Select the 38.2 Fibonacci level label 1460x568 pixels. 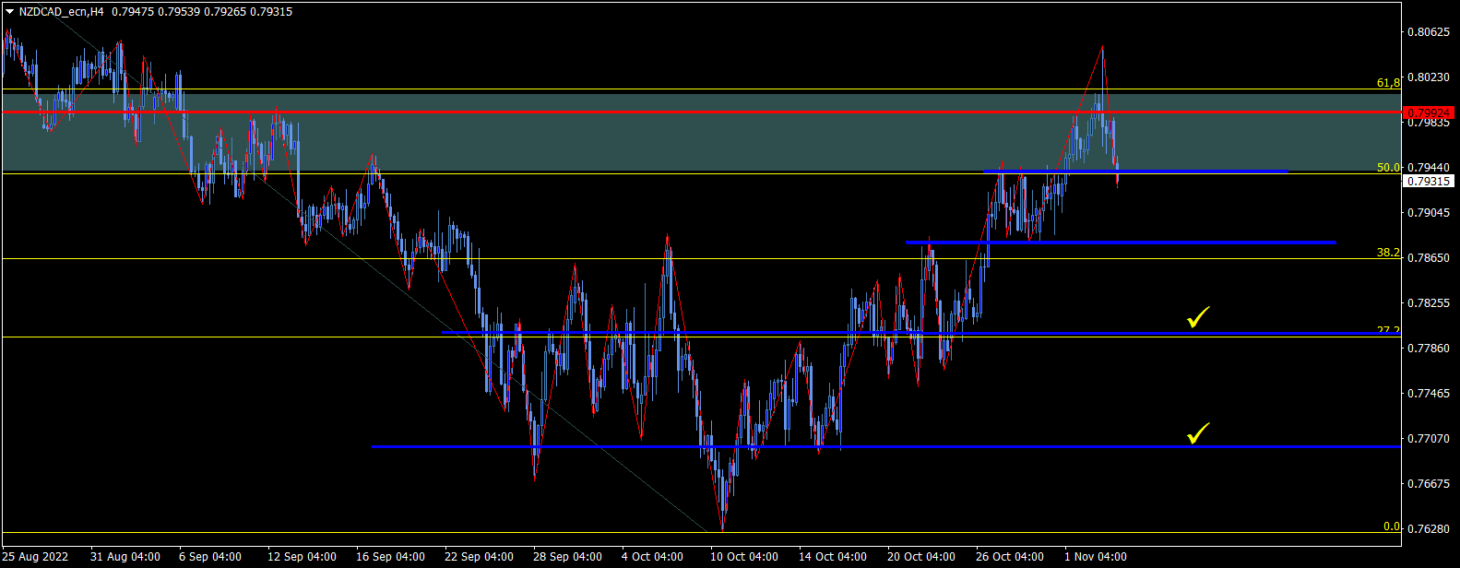[1388, 253]
